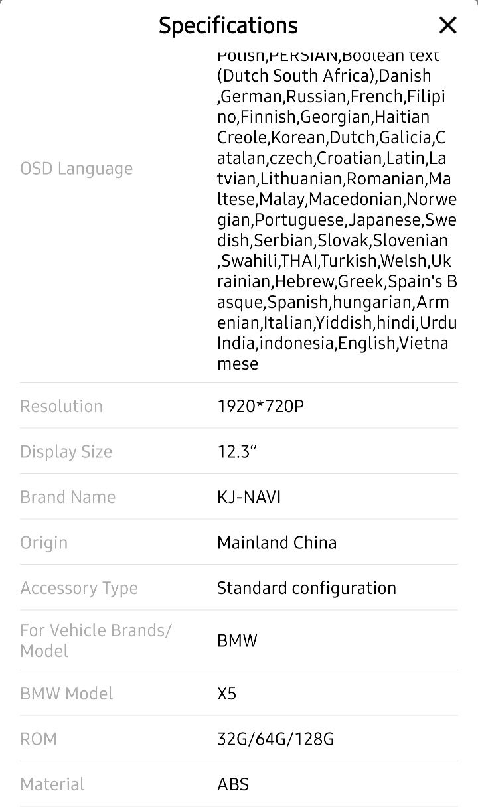Tap the Display Size label
This screenshot has width=478, height=809.
(x=66, y=452)
